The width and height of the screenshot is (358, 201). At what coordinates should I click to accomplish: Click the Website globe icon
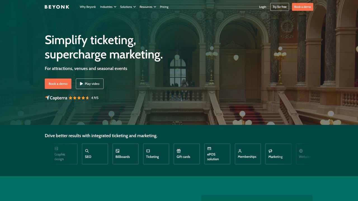click(301, 151)
